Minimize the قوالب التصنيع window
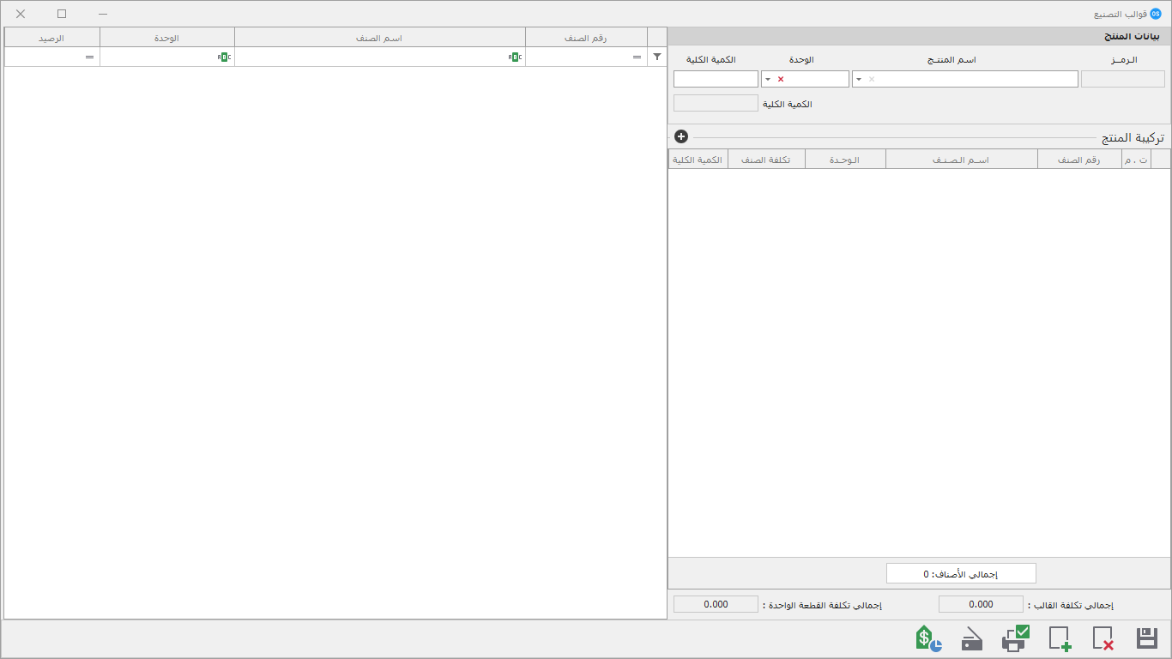Image resolution: width=1172 pixels, height=659 pixels. pyautogui.click(x=103, y=14)
